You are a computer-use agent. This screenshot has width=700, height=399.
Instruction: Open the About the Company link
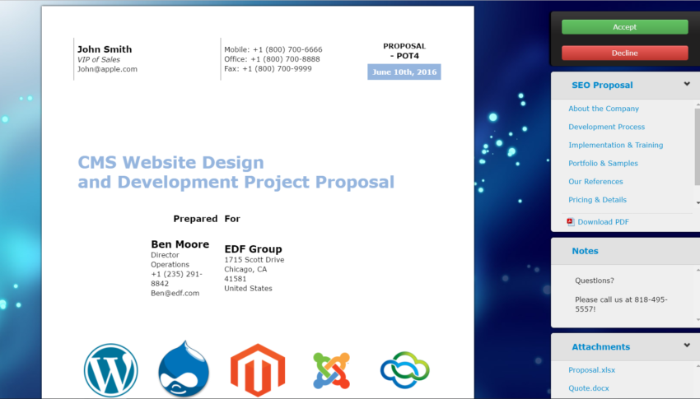point(604,109)
